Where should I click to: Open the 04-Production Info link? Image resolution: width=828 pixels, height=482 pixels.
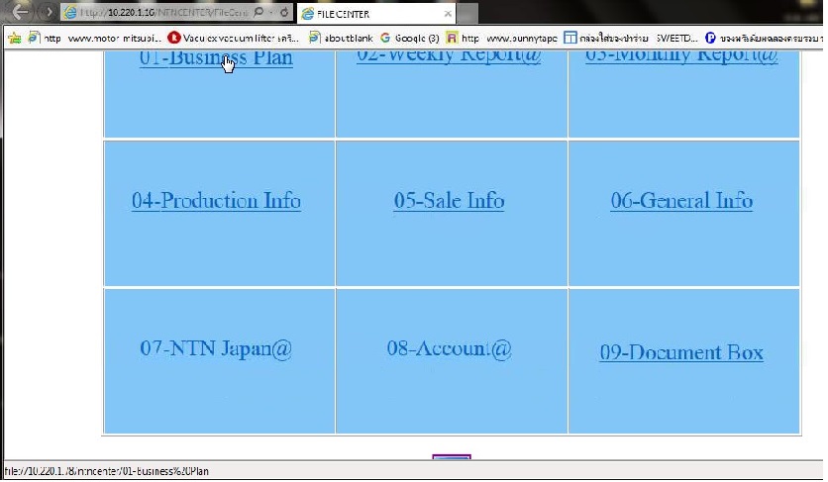click(217, 201)
